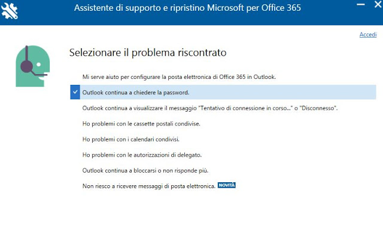Click the blue checkmark beside password option

pyautogui.click(x=75, y=92)
